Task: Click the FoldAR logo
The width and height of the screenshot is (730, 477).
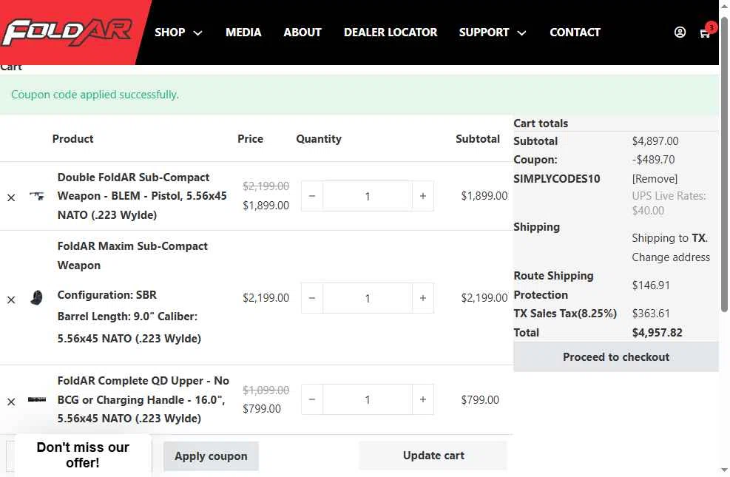Action: [67, 33]
